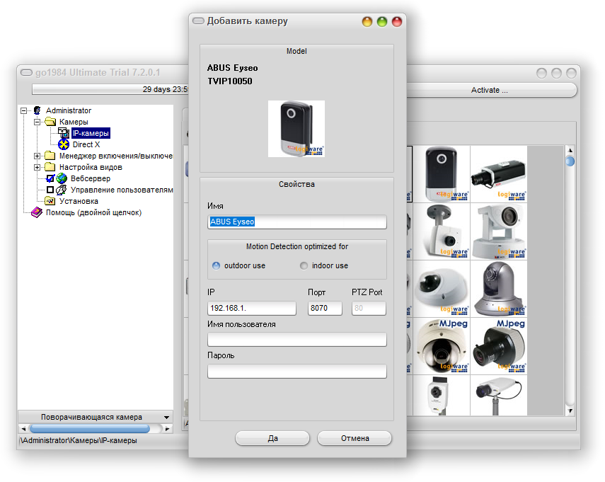Select the white mini dome camera thumbnail
This screenshot has height=482, width=605.
(442, 289)
